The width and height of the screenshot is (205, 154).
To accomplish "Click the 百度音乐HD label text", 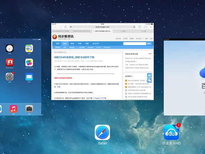I will click(171, 143).
